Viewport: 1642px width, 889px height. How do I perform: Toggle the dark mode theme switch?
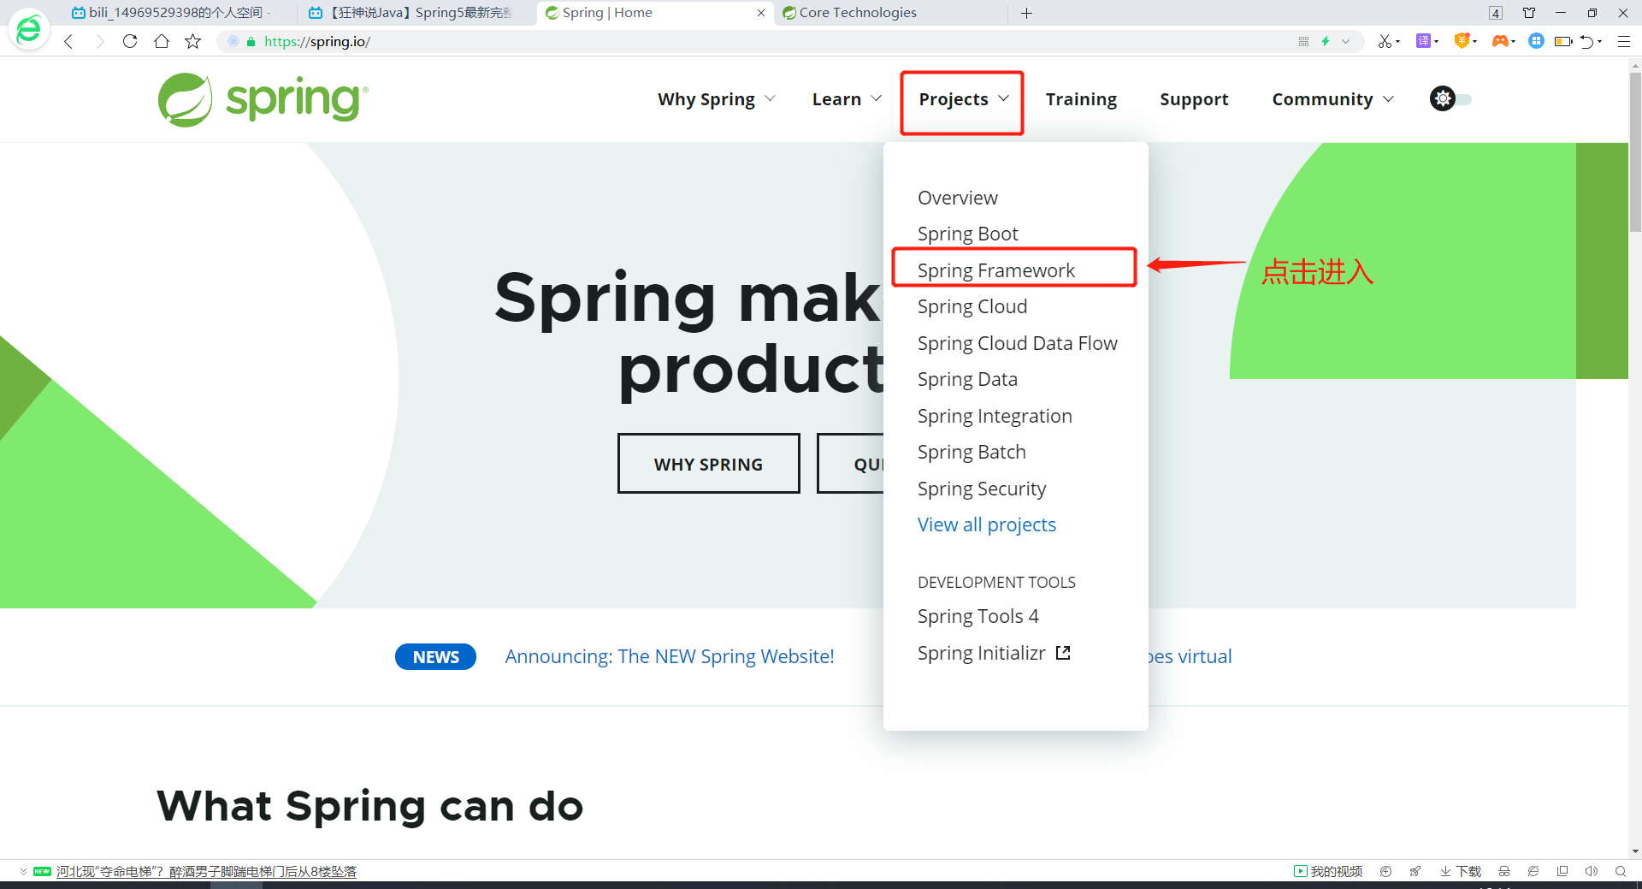(1451, 99)
